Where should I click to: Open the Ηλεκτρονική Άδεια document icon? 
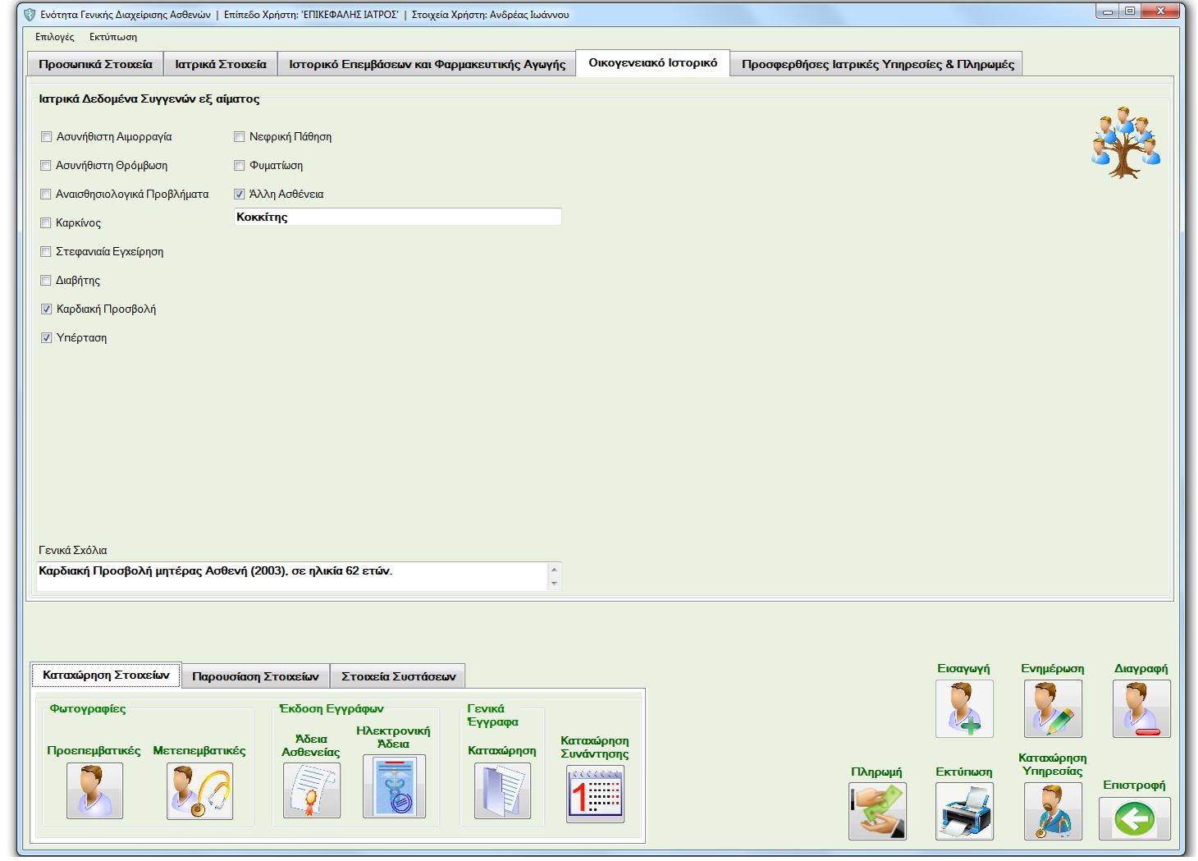[394, 788]
